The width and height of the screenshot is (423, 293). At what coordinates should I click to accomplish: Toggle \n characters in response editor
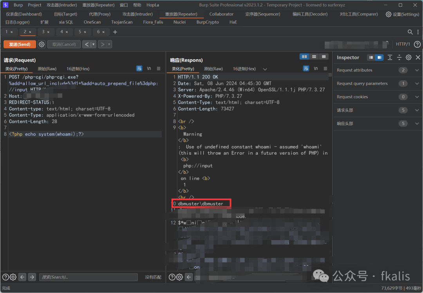[x=316, y=69]
